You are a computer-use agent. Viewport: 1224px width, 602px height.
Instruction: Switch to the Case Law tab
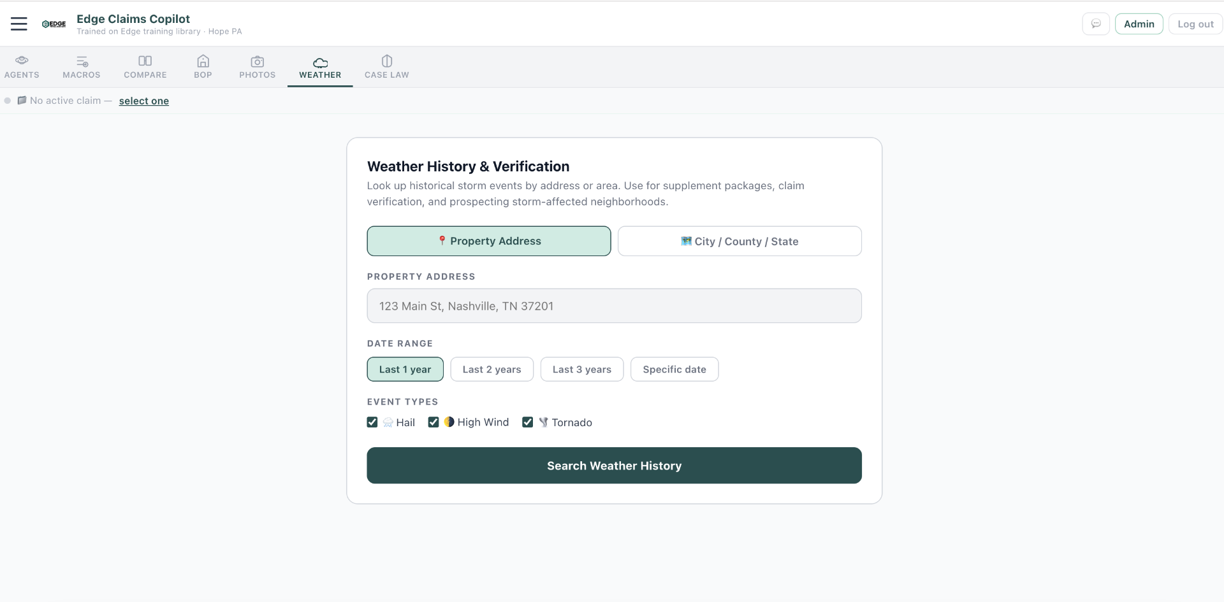386,67
